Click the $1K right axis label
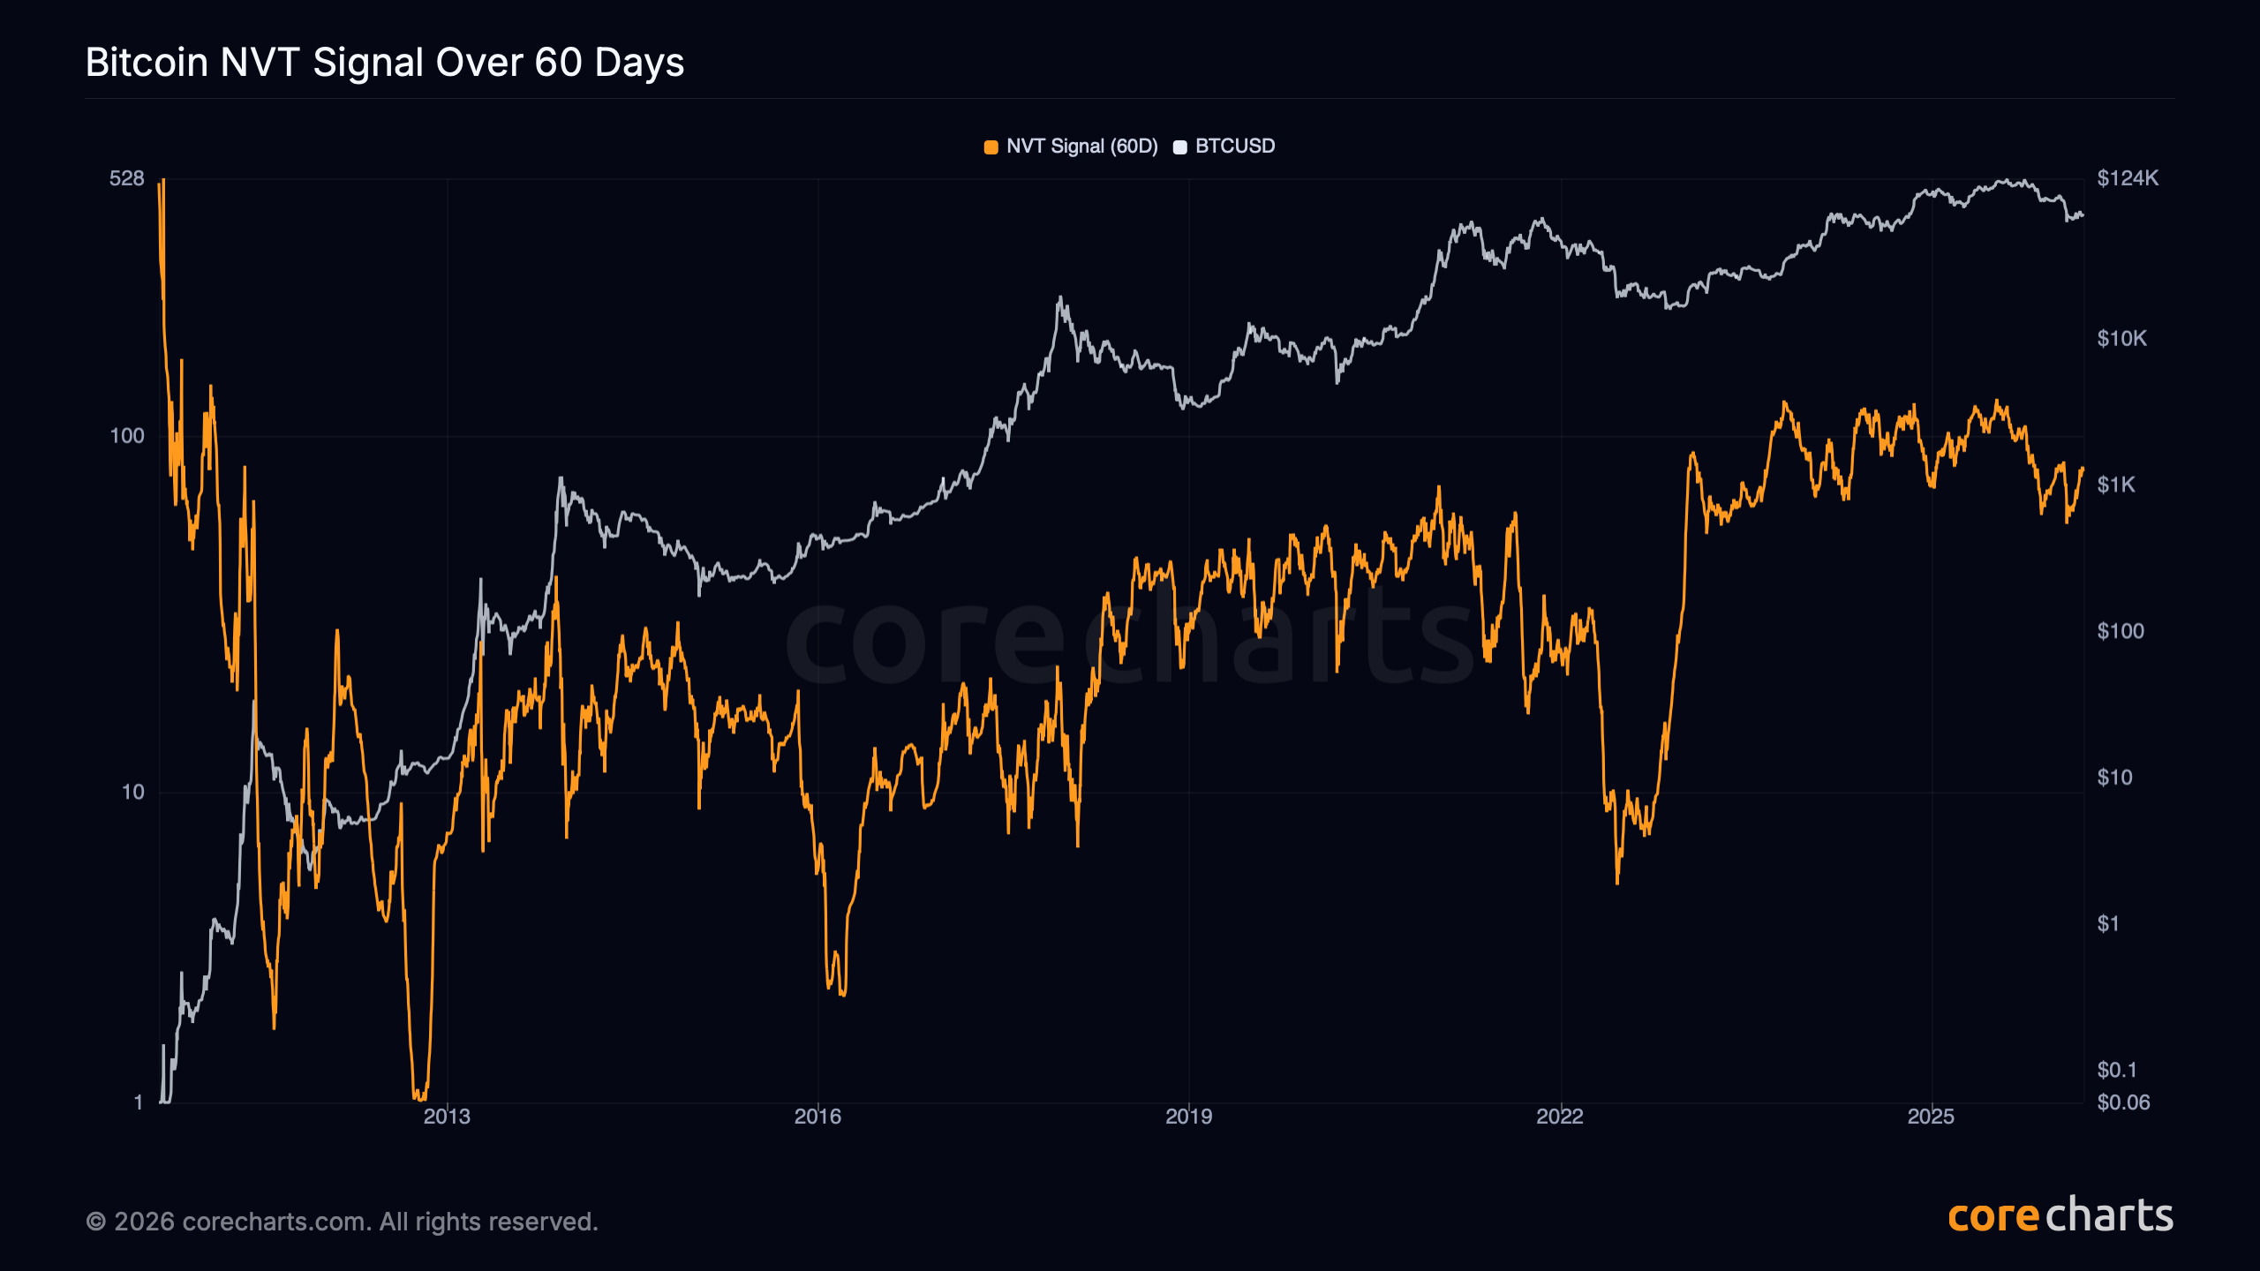Viewport: 2260px width, 1271px height. coord(2115,485)
